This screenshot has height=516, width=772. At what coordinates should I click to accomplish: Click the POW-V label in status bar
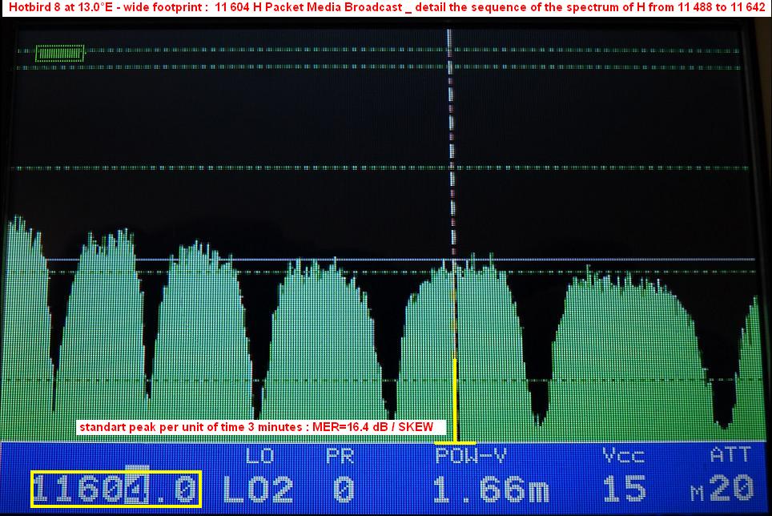tap(471, 456)
